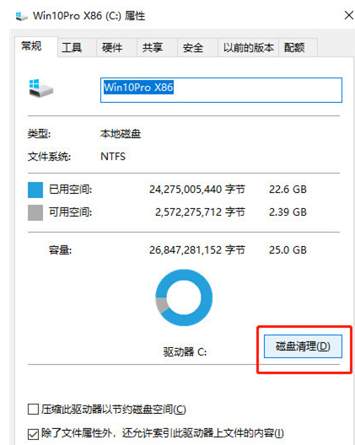Click the NTFS file system value
This screenshot has height=445, width=355.
pos(113,157)
